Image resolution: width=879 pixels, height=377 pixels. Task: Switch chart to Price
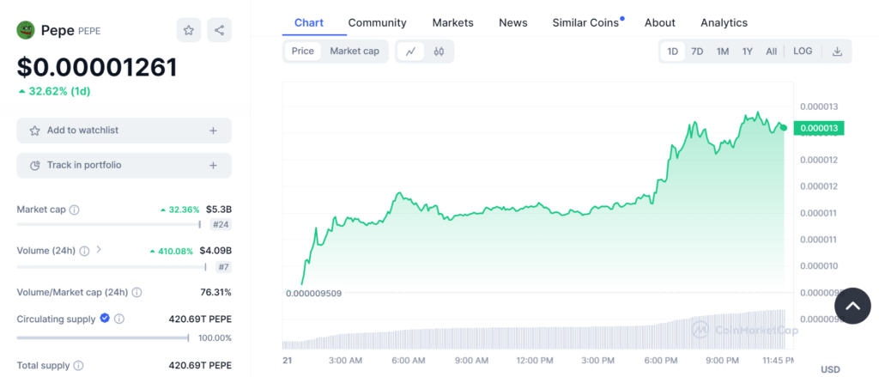(303, 51)
